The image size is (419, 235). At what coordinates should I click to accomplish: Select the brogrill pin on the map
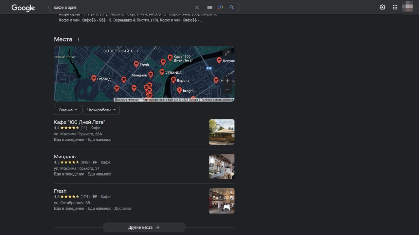point(179,90)
